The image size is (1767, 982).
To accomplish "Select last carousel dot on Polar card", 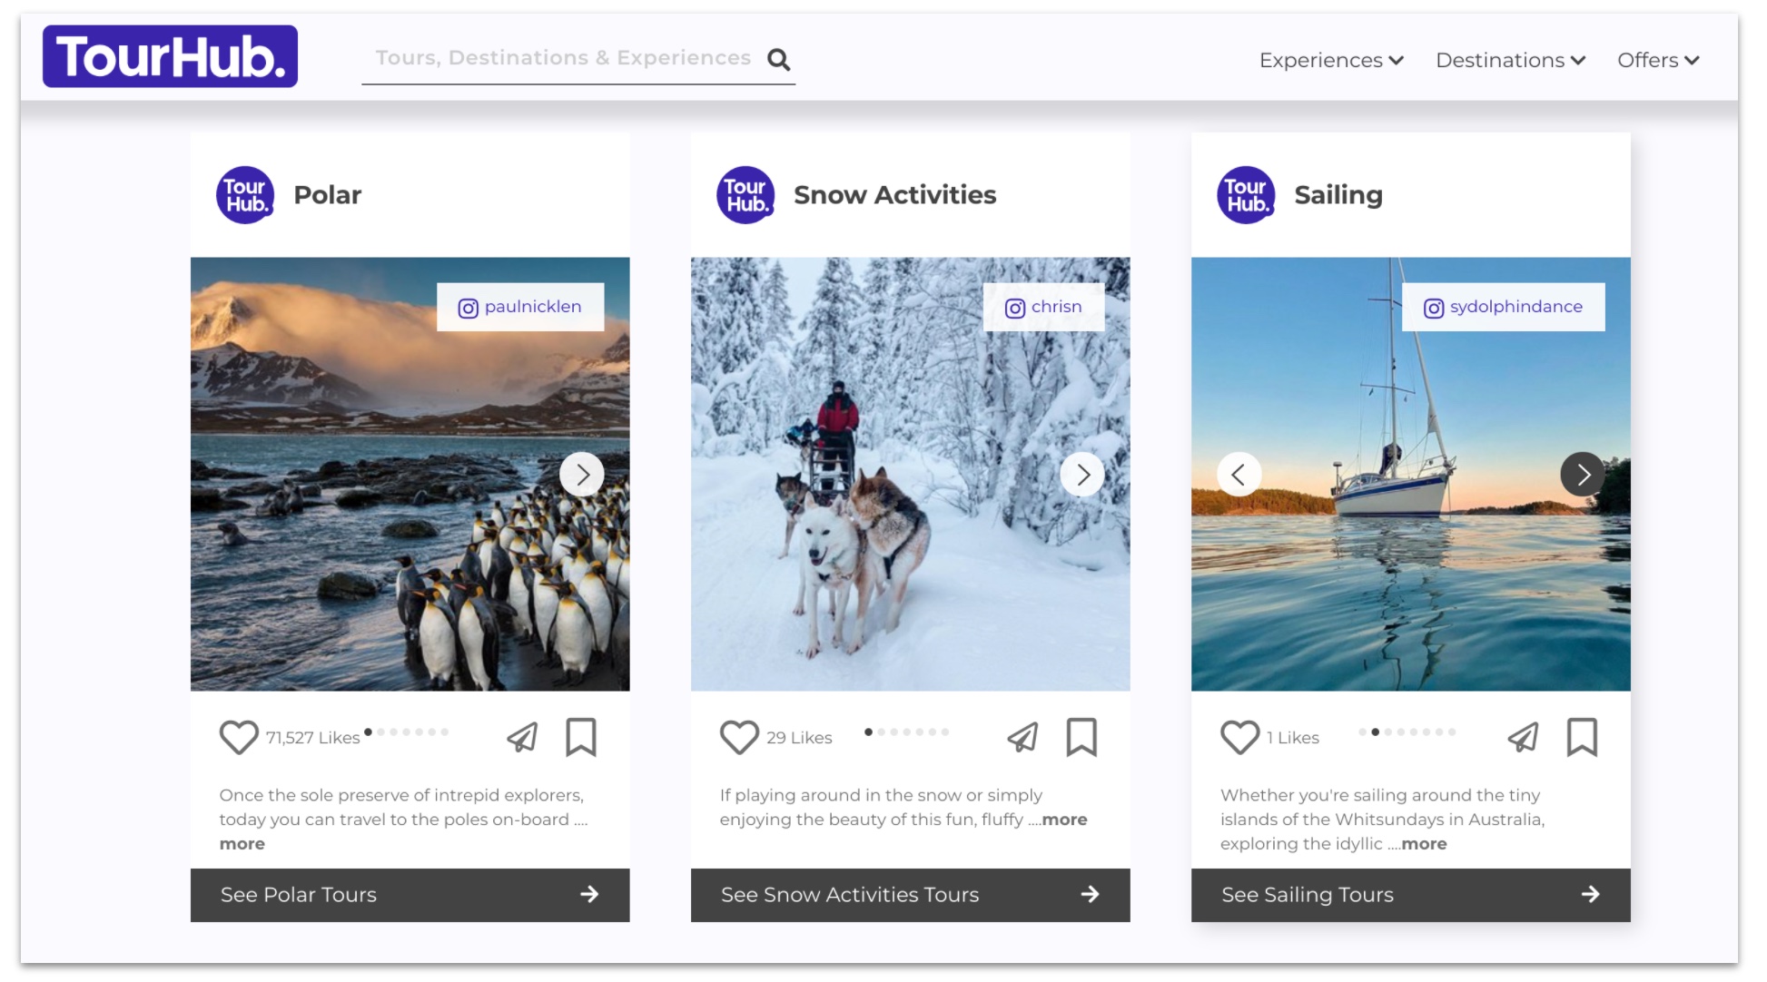I will tap(445, 732).
